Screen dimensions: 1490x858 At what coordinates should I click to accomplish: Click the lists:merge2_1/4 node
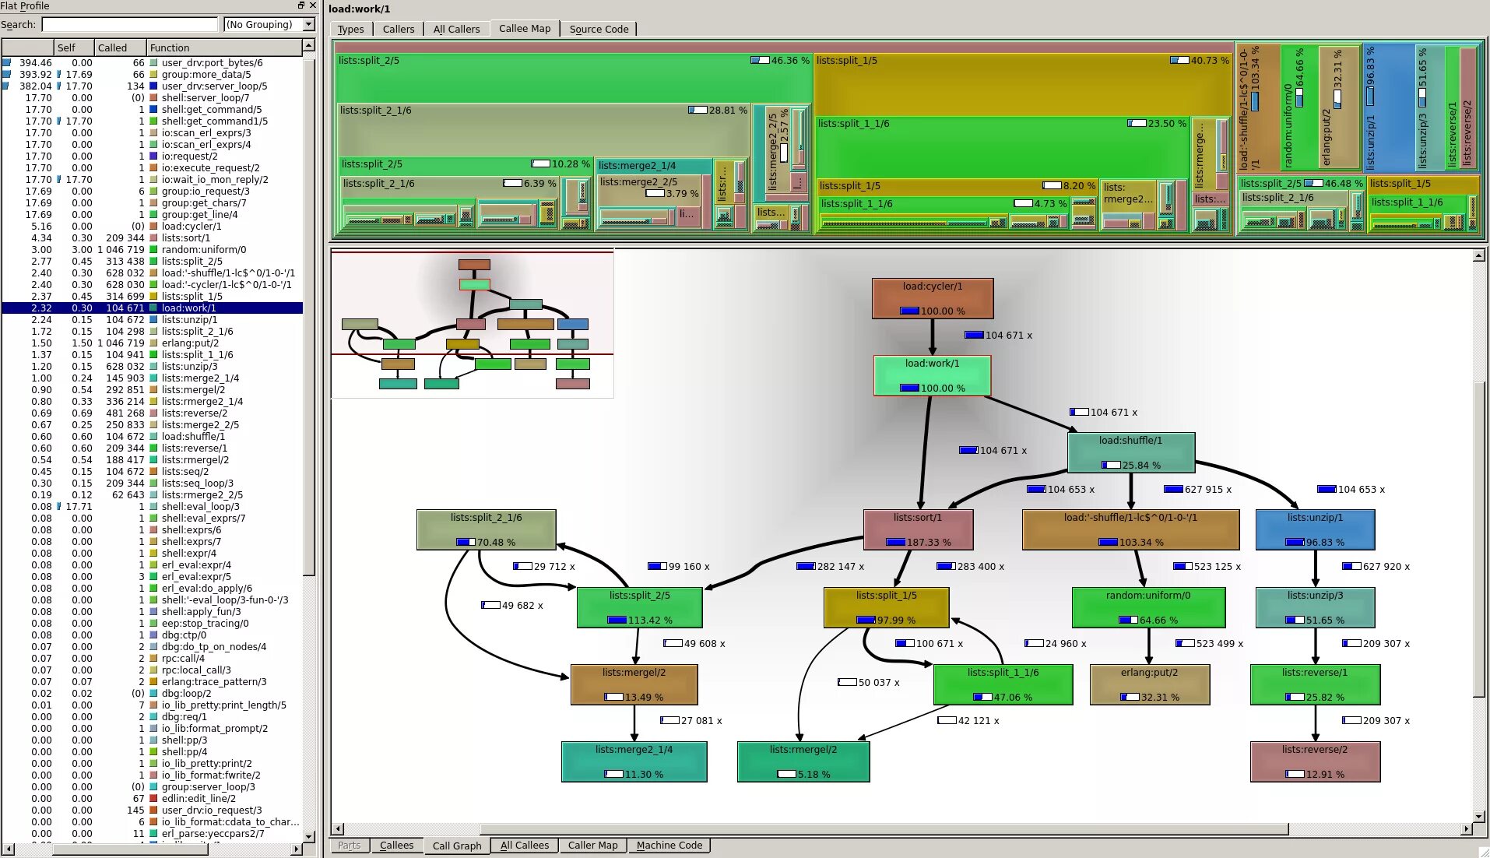634,761
